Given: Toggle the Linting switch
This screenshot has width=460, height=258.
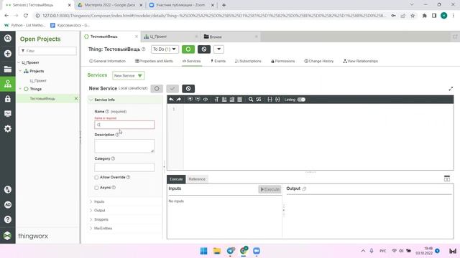Looking at the screenshot, I should 301,100.
